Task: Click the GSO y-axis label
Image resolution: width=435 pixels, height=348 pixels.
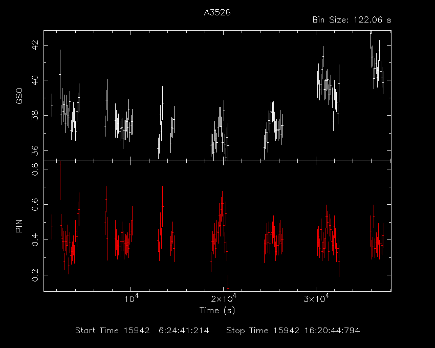Action: click(x=19, y=96)
